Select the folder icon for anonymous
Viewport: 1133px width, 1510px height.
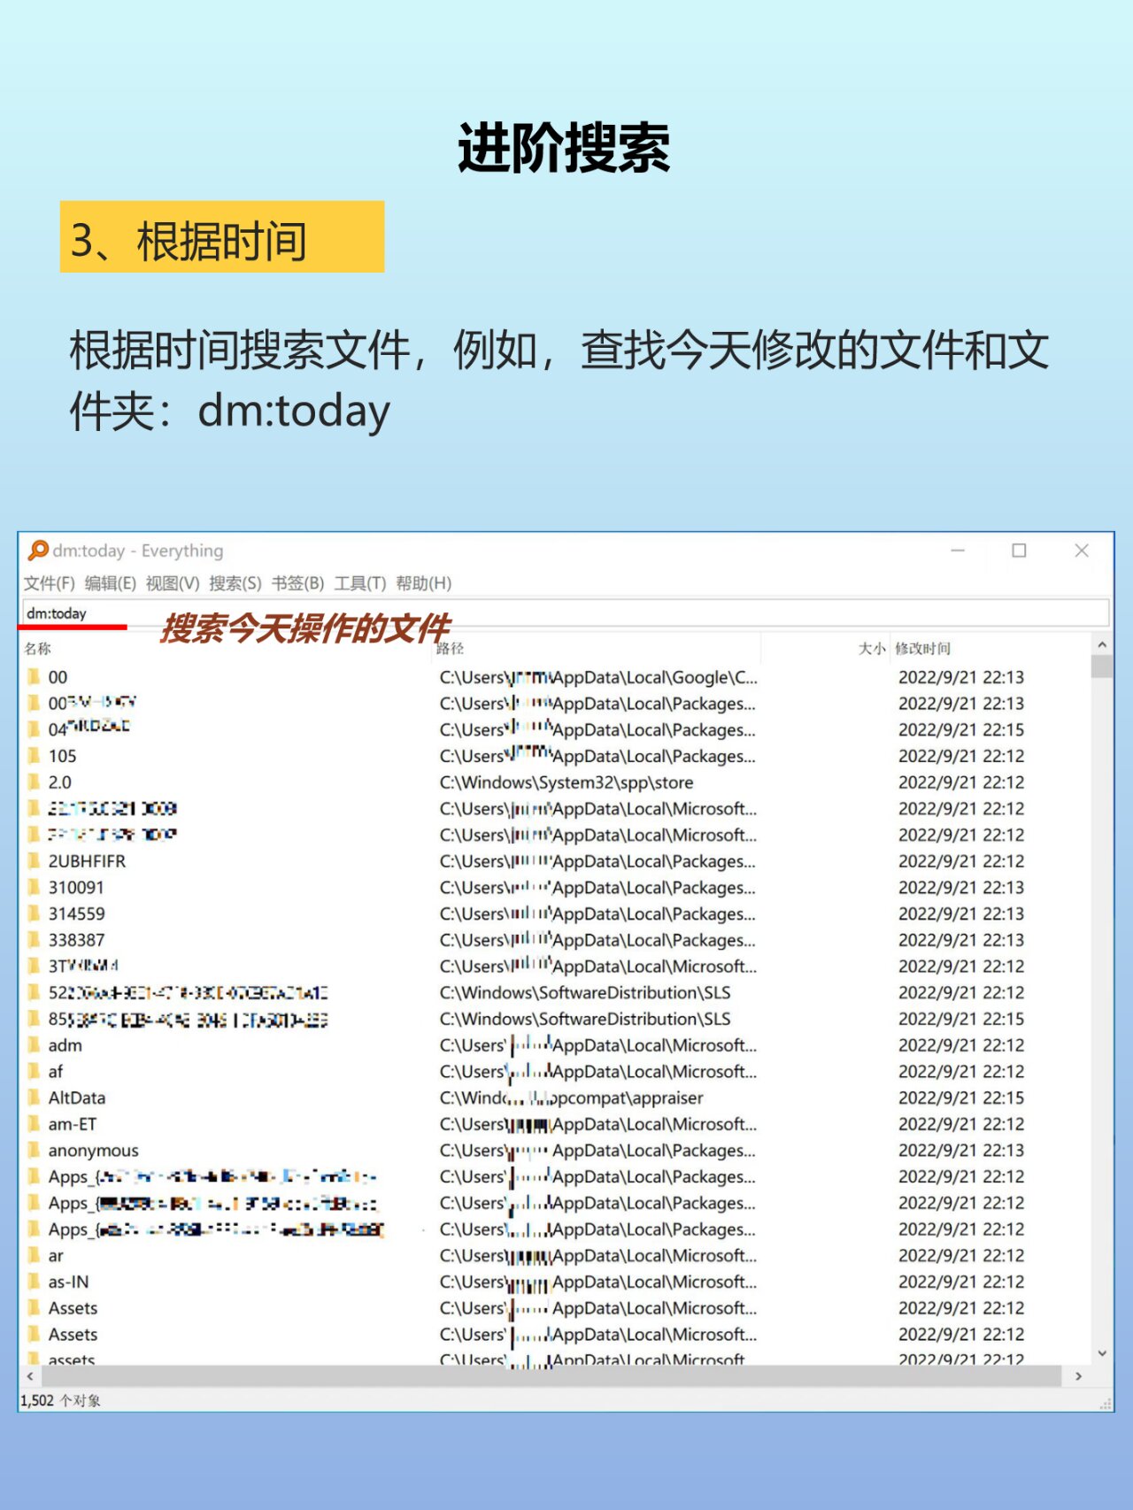(x=34, y=1151)
